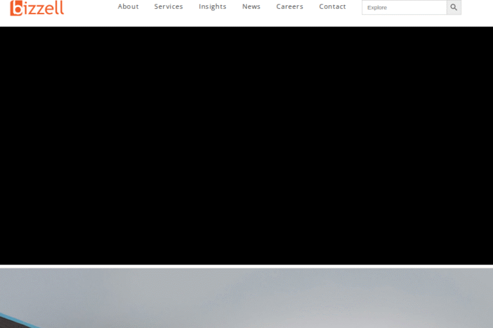The image size is (493, 328).
Task: Click the gray sky photo below banner
Action: pyautogui.click(x=257, y=298)
